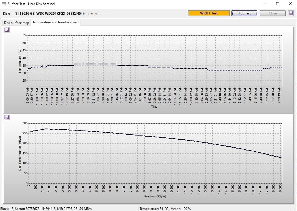The width and height of the screenshot is (297, 211).
Task: Save the temperature graph using its disk icon
Action: 7,30
